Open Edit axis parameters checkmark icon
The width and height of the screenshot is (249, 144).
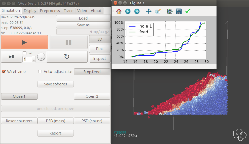(188, 11)
